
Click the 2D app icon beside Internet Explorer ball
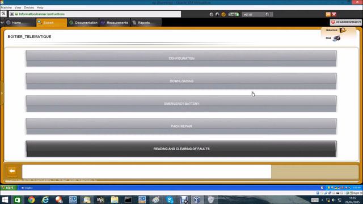[73, 199]
